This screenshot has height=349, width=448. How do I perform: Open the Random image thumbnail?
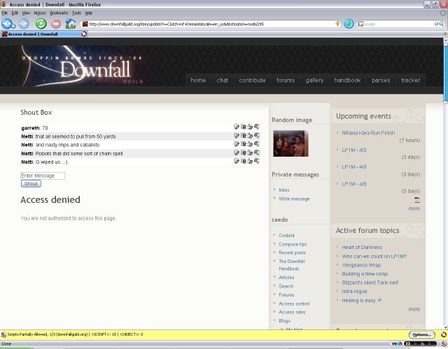click(x=290, y=143)
